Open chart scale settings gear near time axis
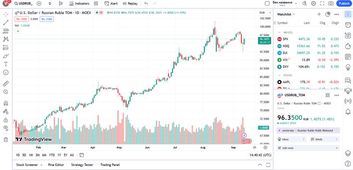Screen dimensions: 353x170 click(265, 147)
